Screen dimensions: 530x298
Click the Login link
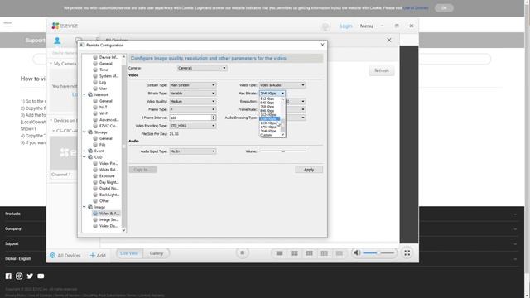tap(346, 26)
